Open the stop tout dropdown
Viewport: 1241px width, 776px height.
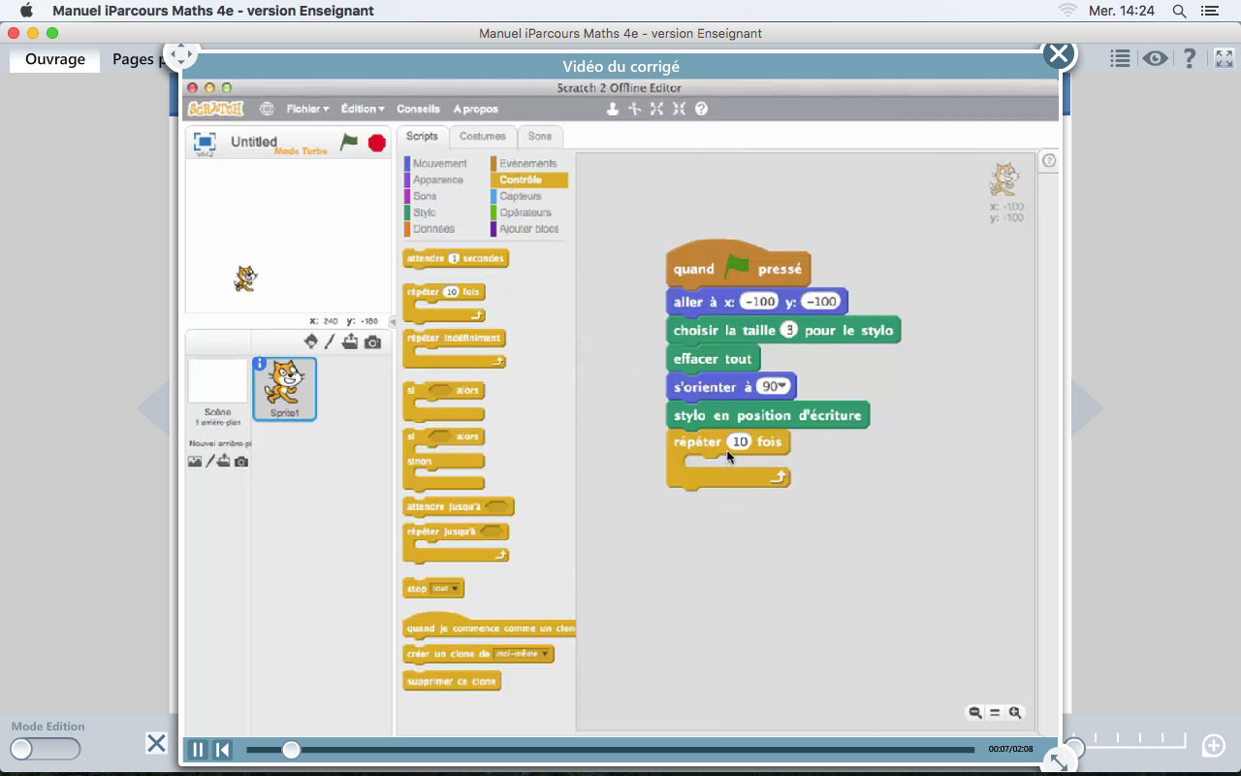446,589
